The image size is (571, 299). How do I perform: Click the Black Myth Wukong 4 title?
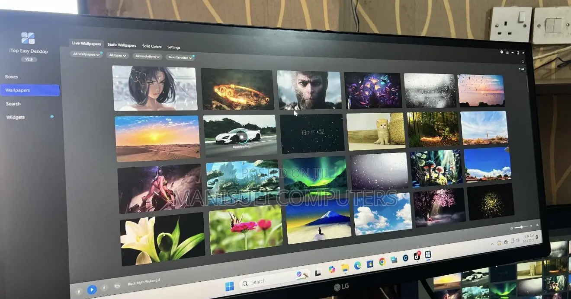[x=144, y=282]
